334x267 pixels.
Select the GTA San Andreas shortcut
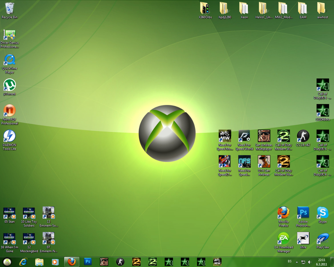tap(264, 162)
